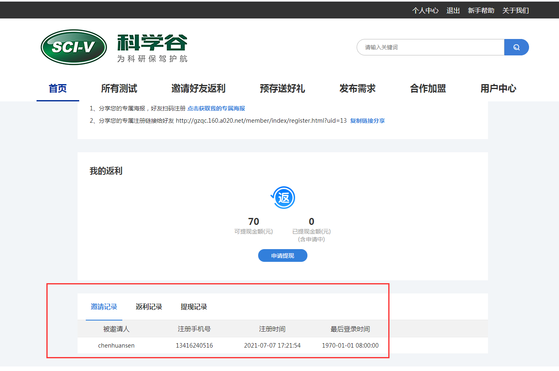The image size is (559, 371).
Task: Switch to the 返利记录 tab
Action: point(149,307)
